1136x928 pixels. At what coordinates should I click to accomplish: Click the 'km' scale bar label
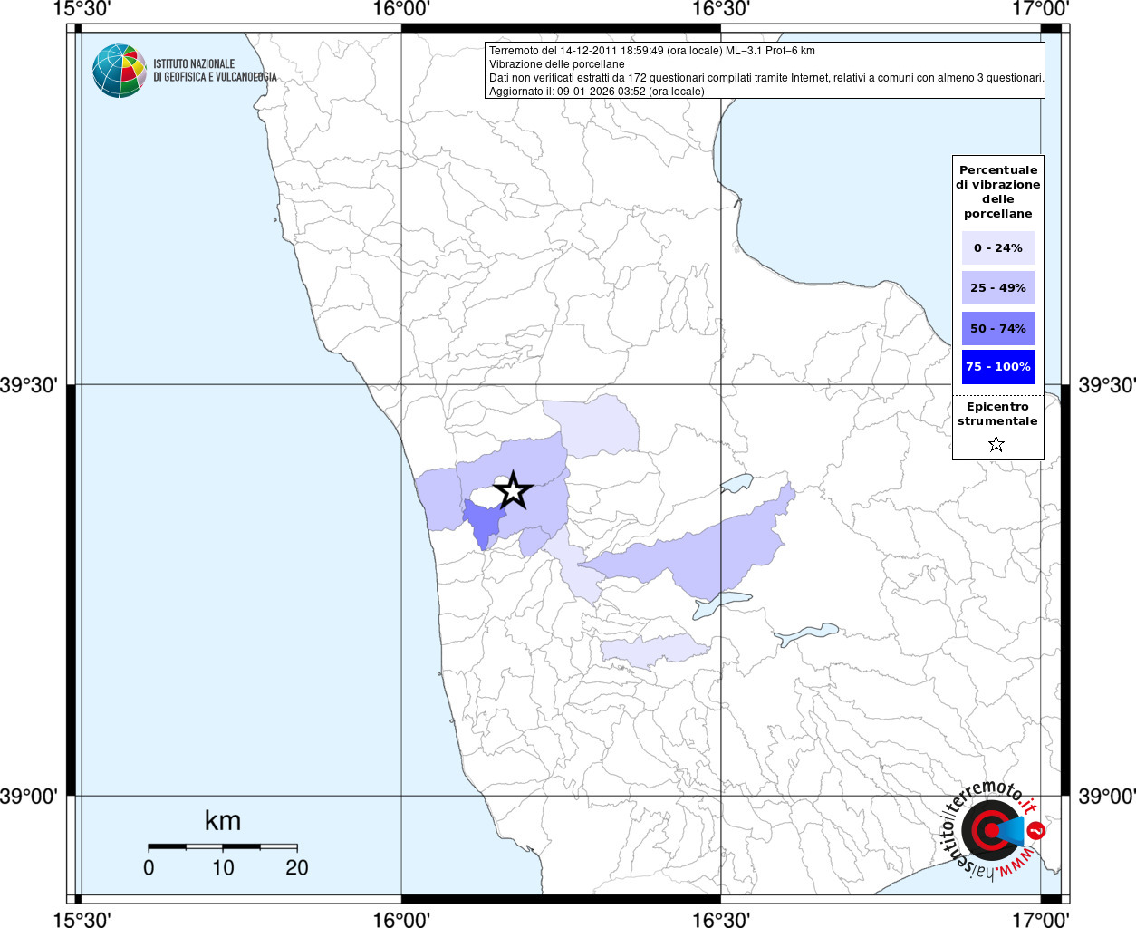click(223, 821)
